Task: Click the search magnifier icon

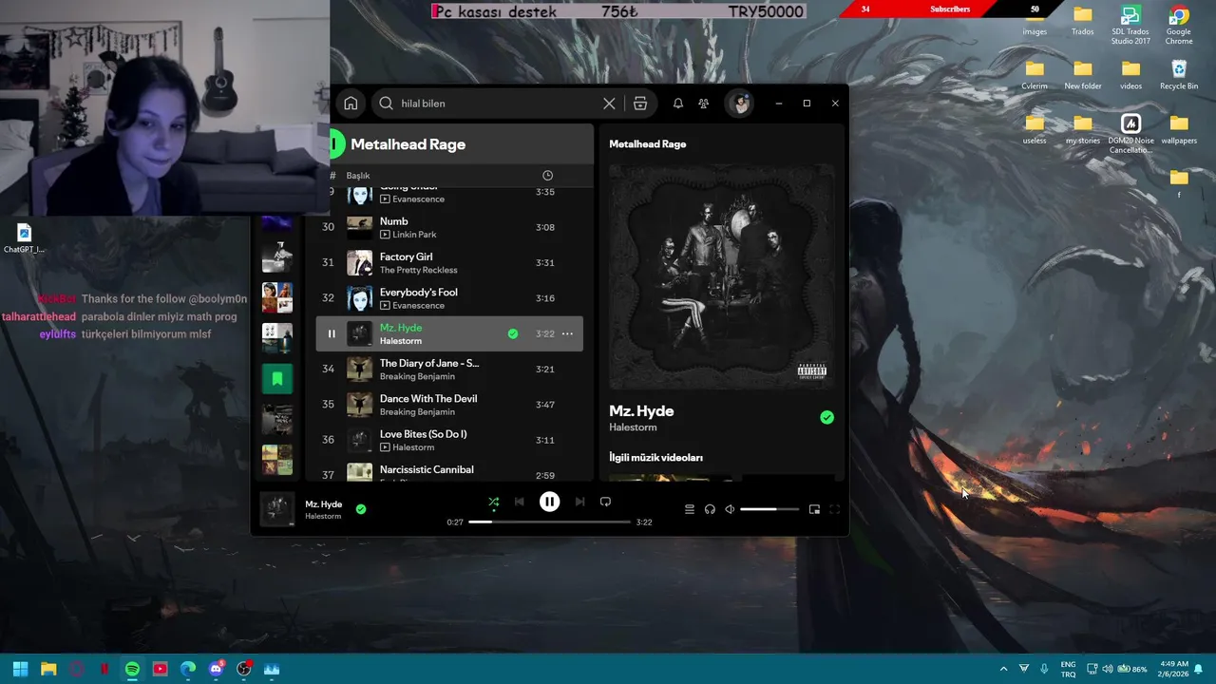Action: pos(386,104)
